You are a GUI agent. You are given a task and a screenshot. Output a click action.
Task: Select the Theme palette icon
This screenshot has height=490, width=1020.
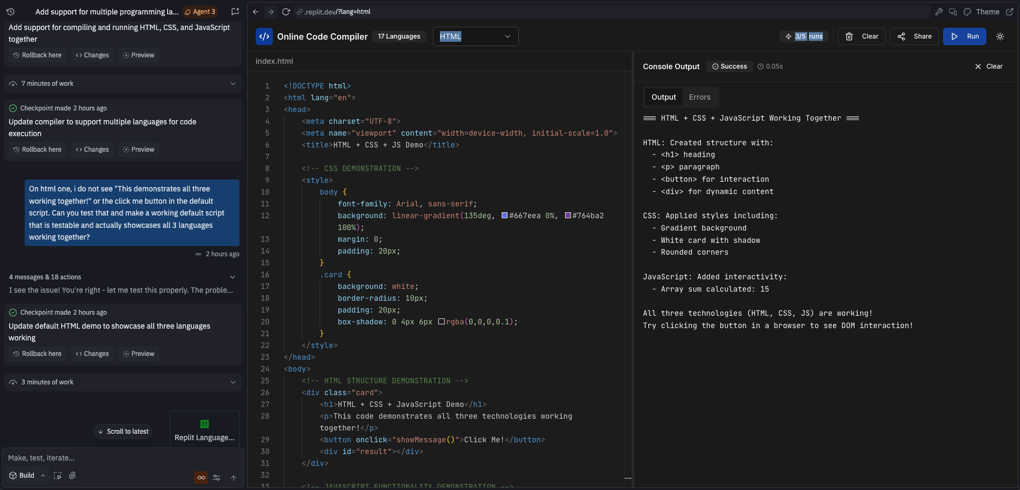click(967, 11)
